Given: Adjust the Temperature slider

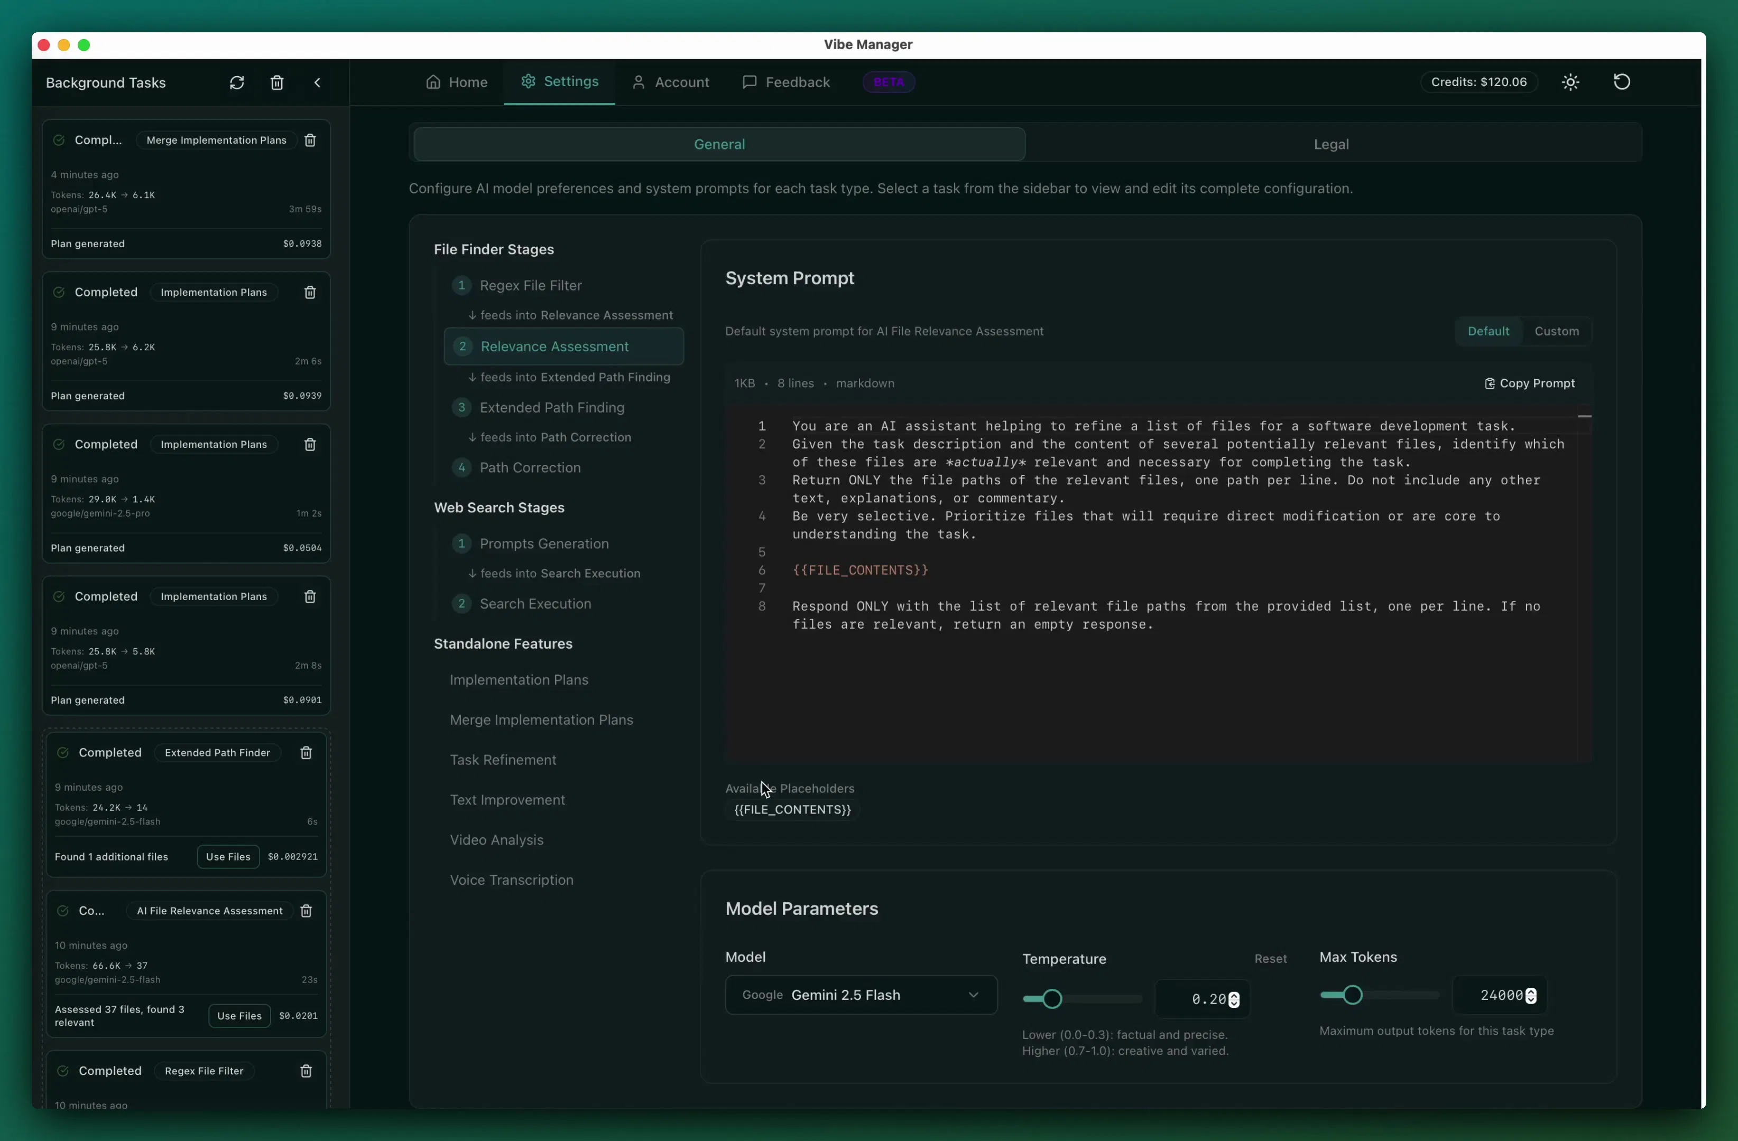Looking at the screenshot, I should [x=1082, y=999].
